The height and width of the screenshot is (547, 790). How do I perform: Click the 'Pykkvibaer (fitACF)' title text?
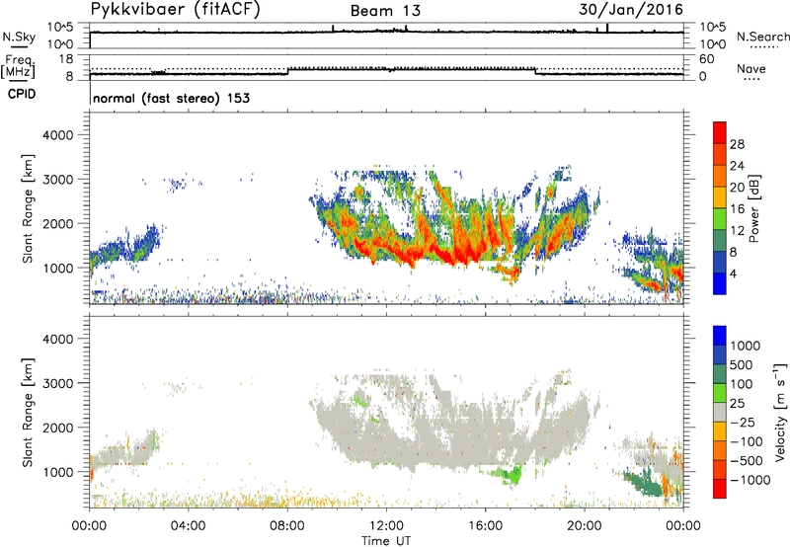pyautogui.click(x=175, y=10)
